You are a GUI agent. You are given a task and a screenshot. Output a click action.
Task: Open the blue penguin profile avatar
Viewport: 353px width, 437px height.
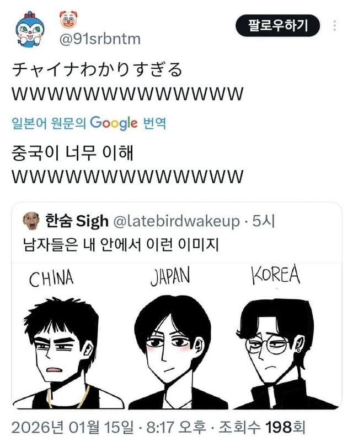(30, 30)
